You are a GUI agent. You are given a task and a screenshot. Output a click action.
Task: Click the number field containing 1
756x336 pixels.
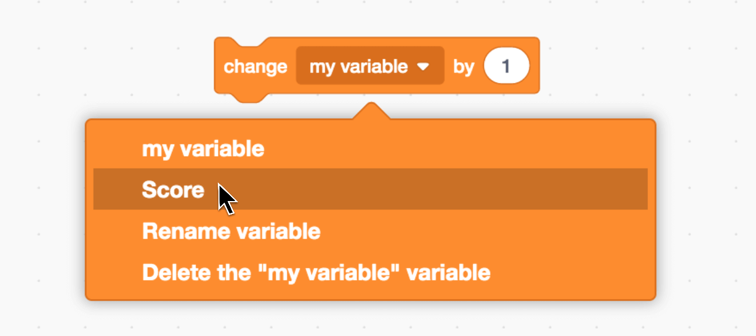pos(506,67)
